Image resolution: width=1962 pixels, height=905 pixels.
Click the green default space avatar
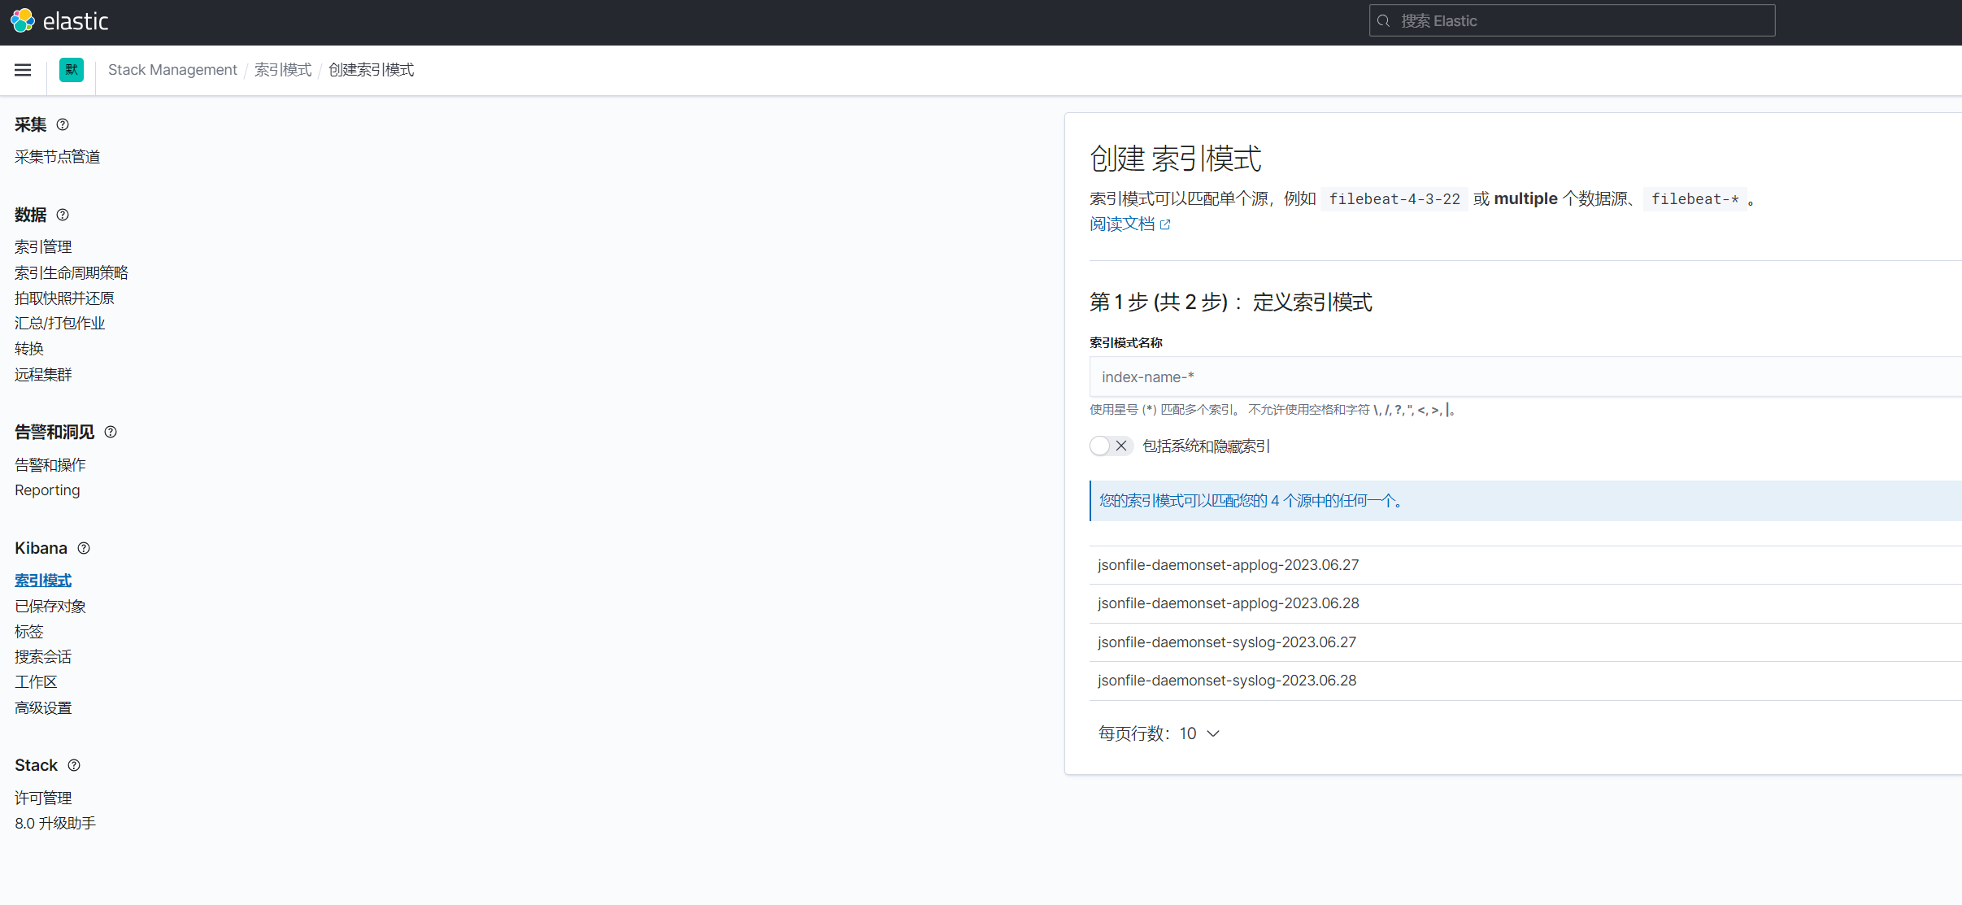[x=72, y=70]
